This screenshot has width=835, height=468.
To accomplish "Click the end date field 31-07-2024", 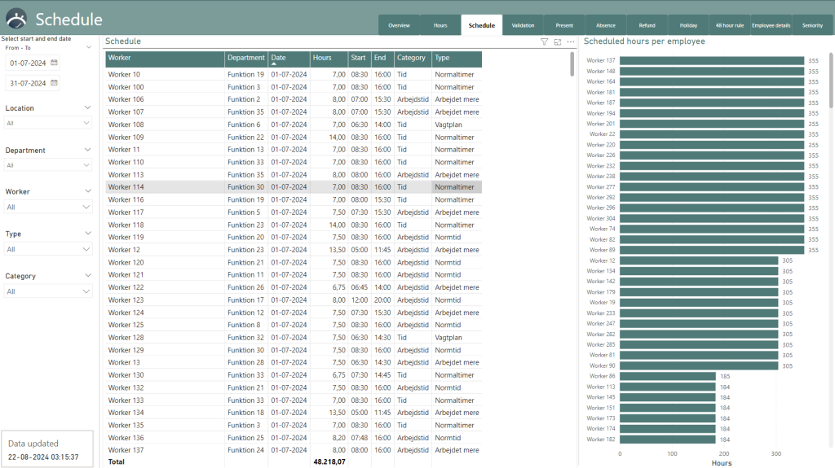I will 28,83.
